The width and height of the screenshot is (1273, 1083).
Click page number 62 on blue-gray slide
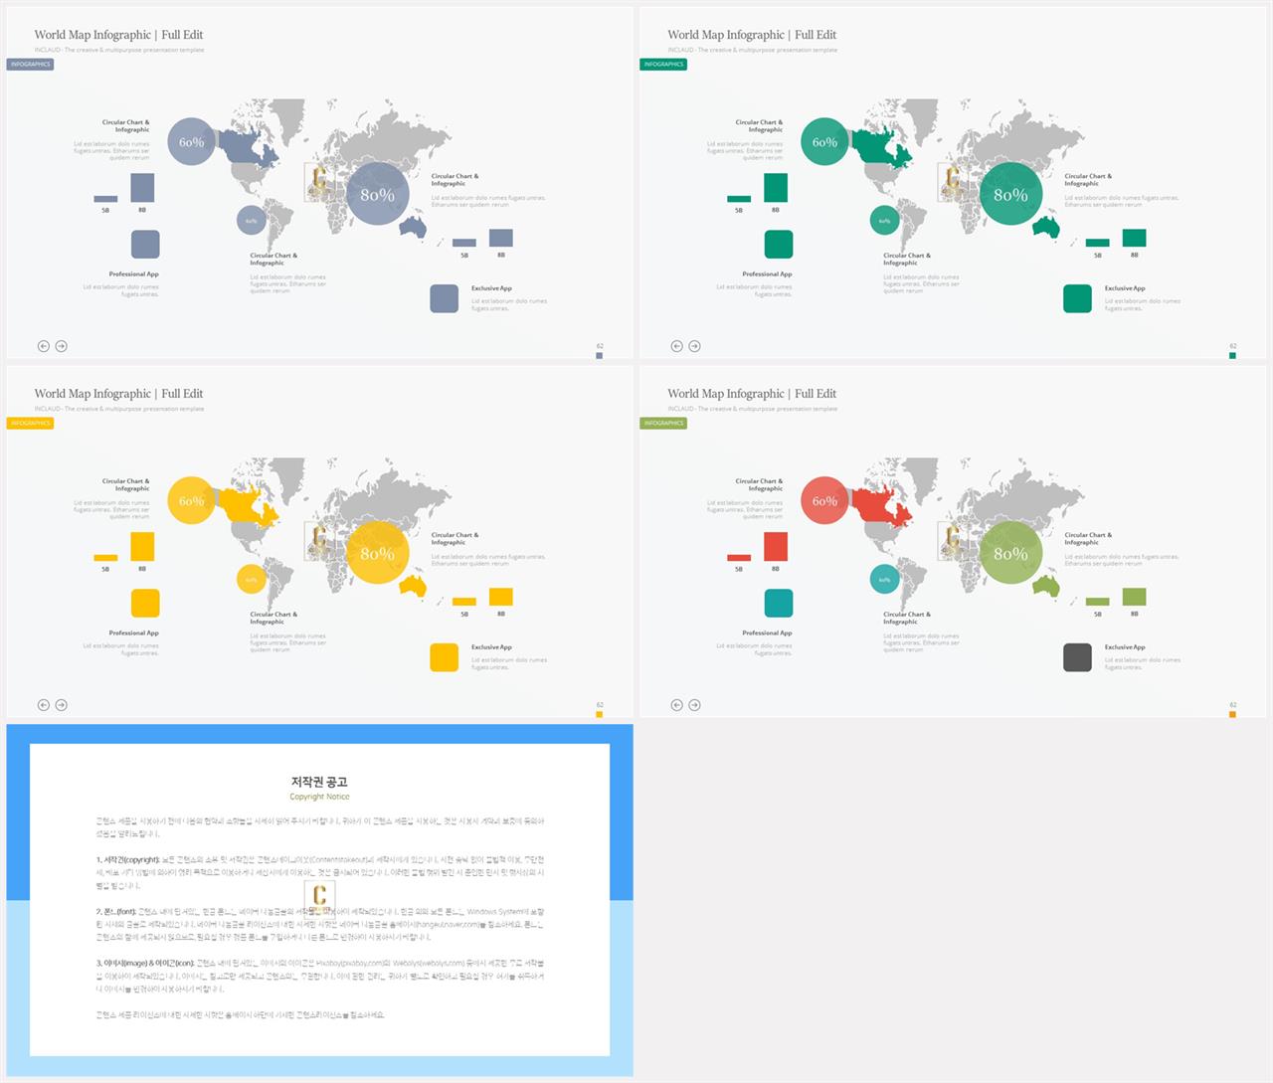[x=600, y=346]
